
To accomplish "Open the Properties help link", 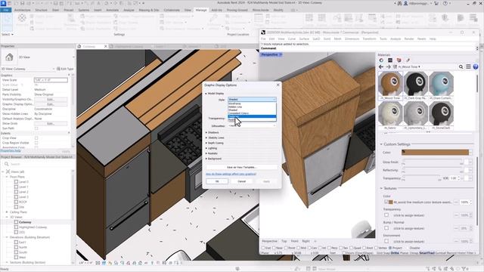I will 11,151.
